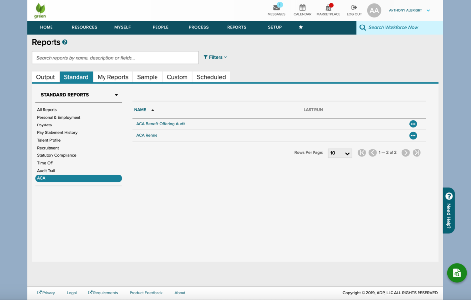
Task: Open the ACA Benefit Offering Audit report
Action: point(161,124)
